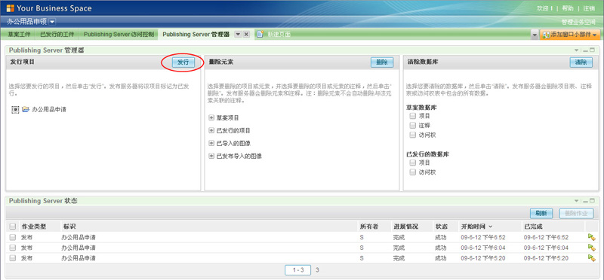Expand the 草案项目 tree node
604x280 pixels.
211,118
